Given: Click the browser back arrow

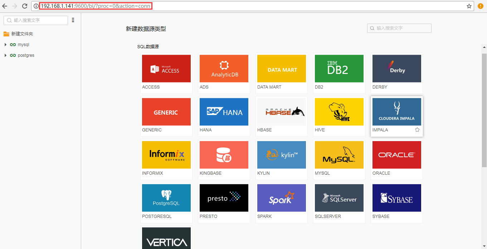Looking at the screenshot, I should coord(5,6).
